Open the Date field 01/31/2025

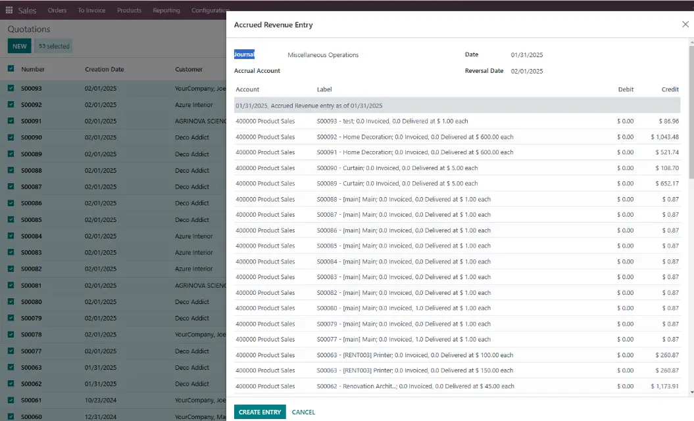pyautogui.click(x=527, y=55)
